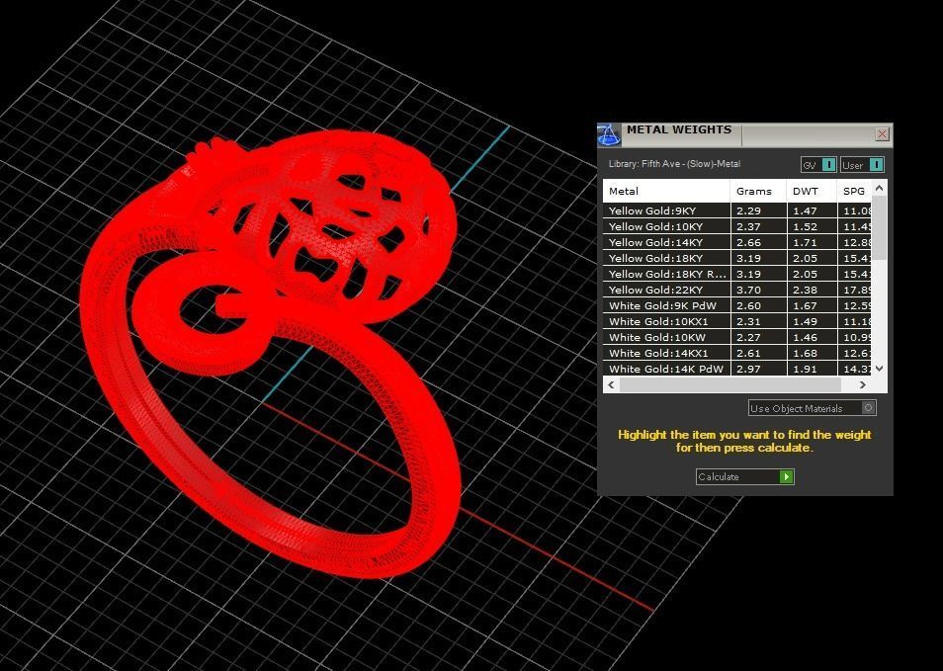Click the horizontal scrollbar thumb
943x671 pixels.
tap(730, 384)
